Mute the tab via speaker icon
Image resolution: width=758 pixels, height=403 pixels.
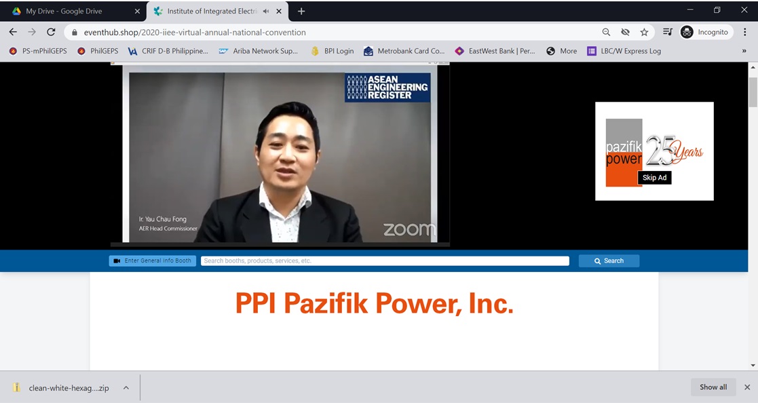tap(265, 12)
